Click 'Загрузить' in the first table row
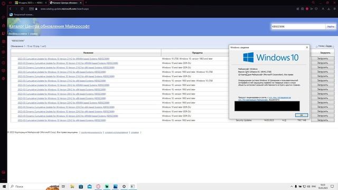This screenshot has width=338, height=190. [323, 59]
